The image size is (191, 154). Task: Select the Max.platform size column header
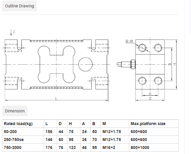(148, 124)
